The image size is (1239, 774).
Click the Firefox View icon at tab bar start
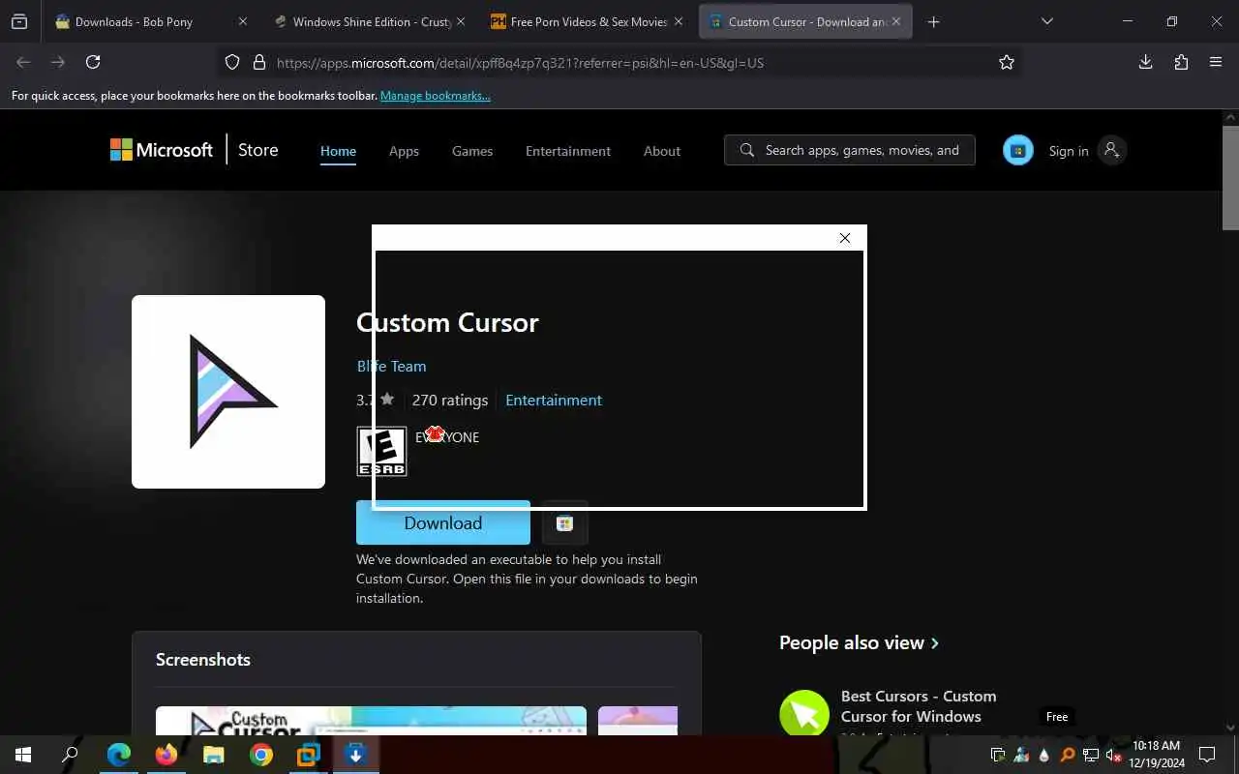click(x=19, y=21)
